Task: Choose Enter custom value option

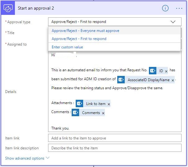Action: point(67,47)
